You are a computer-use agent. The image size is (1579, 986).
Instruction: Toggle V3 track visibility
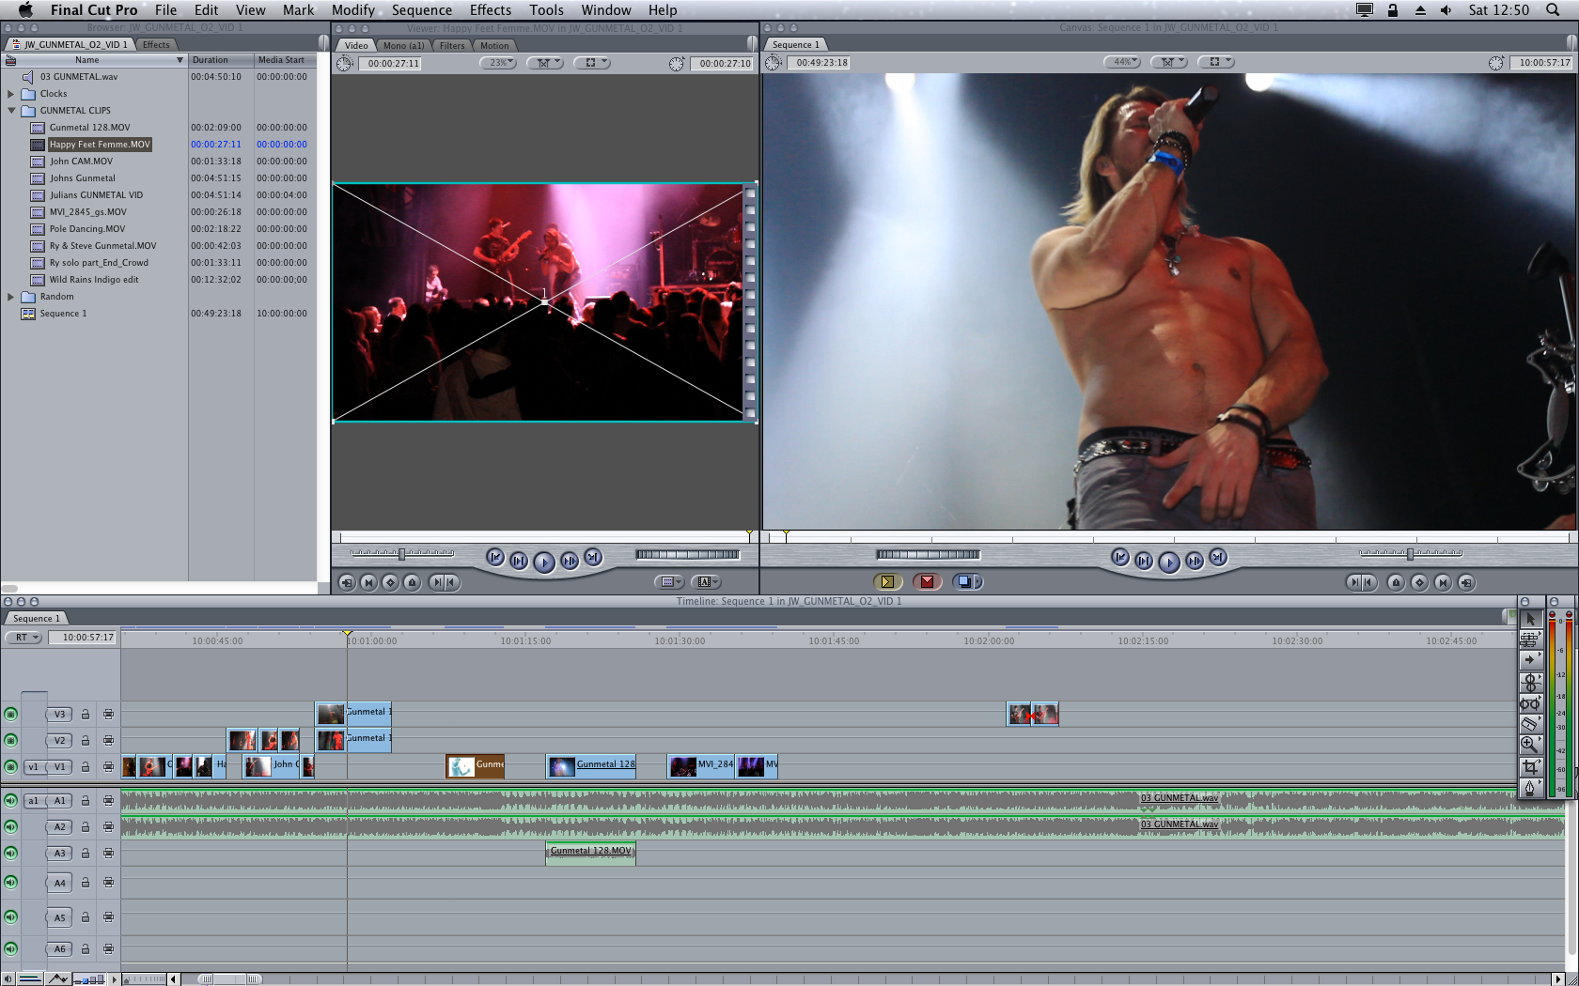tap(10, 715)
